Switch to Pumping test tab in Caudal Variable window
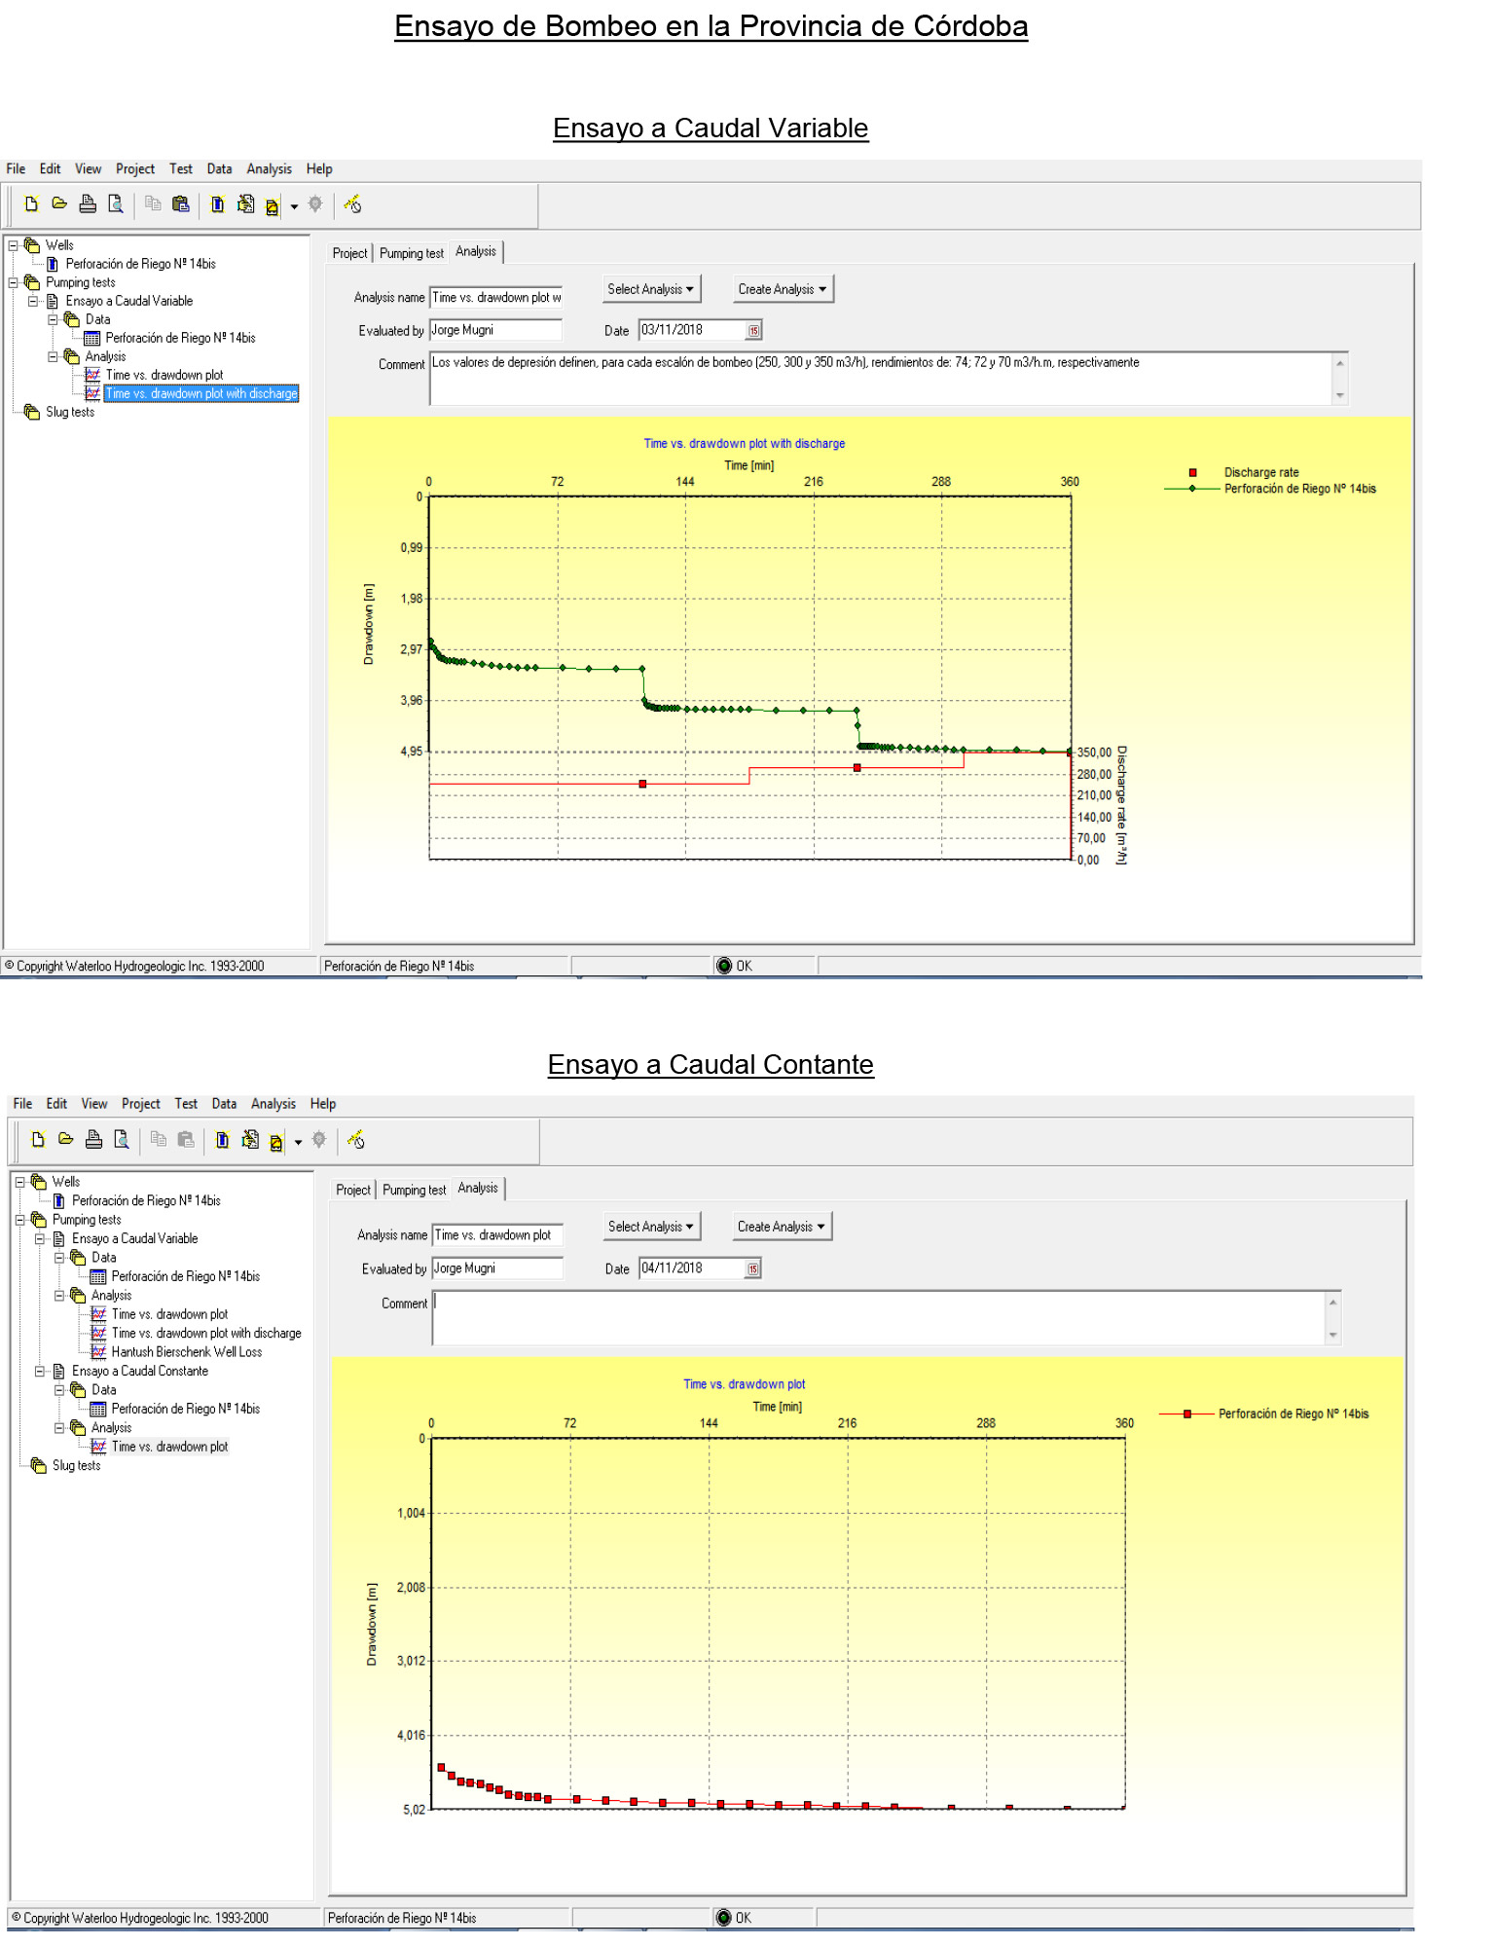1495x1947 pixels. (x=412, y=253)
